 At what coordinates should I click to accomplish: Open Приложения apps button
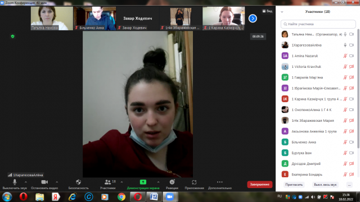194,185
